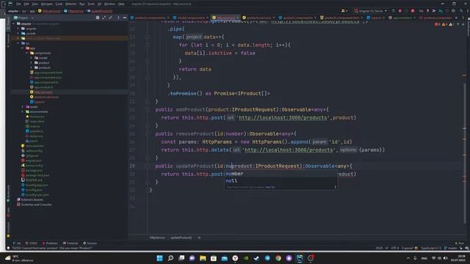The height and width of the screenshot is (264, 470).
Task: Click the master git branch widget
Action: click(x=451, y=248)
